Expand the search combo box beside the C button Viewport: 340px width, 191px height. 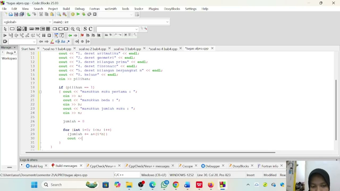(x=137, y=29)
